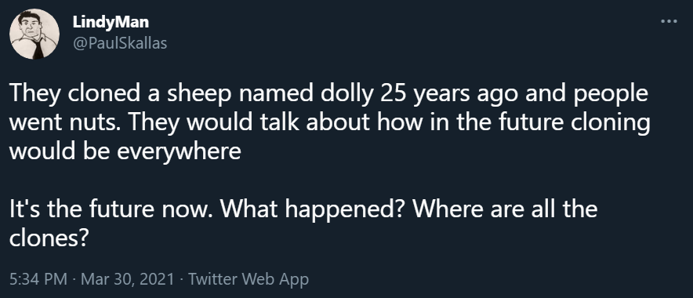Image resolution: width=693 pixels, height=298 pixels.
Task: Click the word "cloning" in second line
Action: 611,122
